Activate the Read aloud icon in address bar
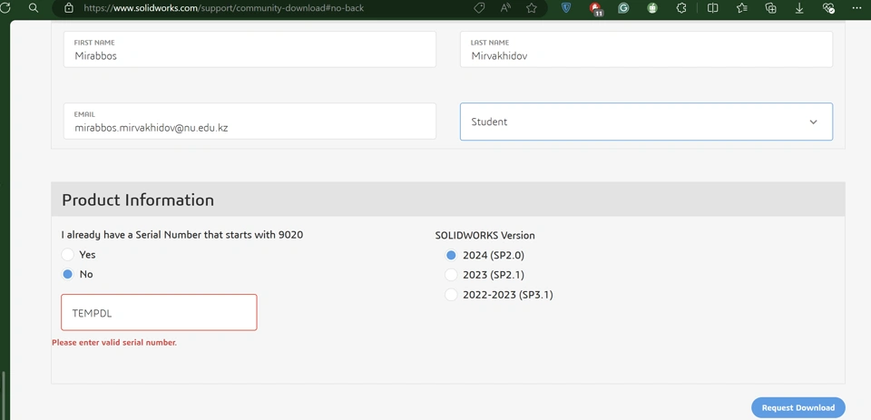 [x=505, y=8]
